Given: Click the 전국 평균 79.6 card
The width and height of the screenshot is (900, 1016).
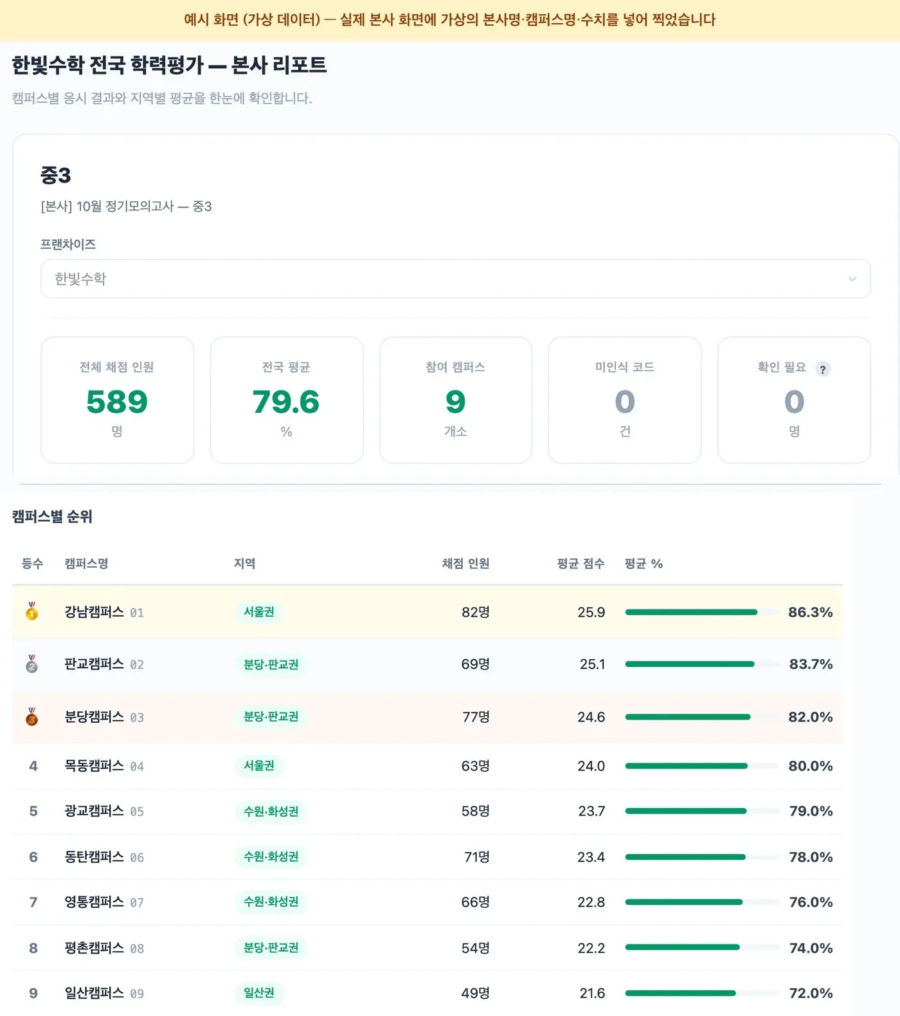Looking at the screenshot, I should (x=287, y=400).
